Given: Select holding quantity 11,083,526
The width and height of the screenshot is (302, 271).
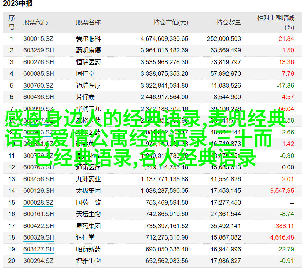Looking at the screenshot, I should click(226, 85).
